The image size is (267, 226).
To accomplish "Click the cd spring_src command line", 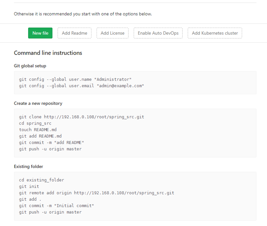I will coord(35,123).
